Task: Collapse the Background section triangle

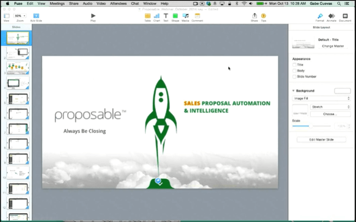Action: (293, 91)
